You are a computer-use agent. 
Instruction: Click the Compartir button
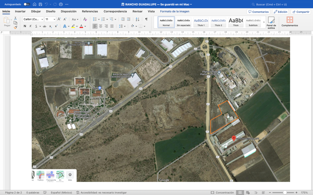300,12
